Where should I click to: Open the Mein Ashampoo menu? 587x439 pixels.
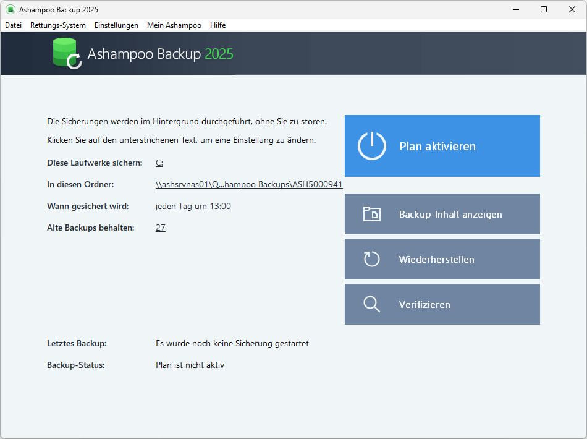coord(174,25)
